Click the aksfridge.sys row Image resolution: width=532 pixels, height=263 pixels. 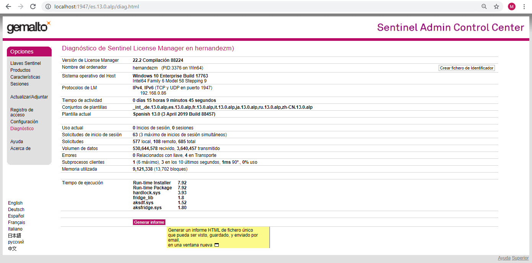(160, 208)
